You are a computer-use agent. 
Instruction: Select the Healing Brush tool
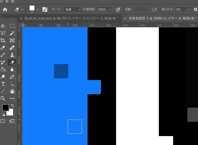click(x=12, y=48)
